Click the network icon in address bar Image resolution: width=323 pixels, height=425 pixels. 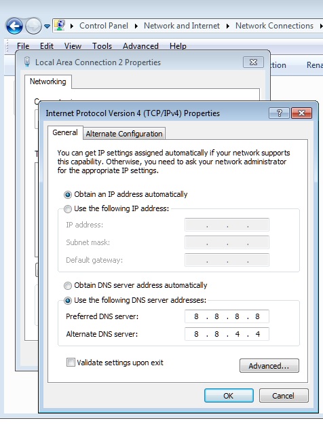tap(60, 26)
